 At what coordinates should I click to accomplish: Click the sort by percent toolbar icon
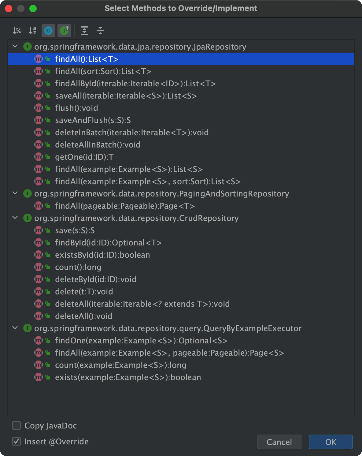pos(17,31)
